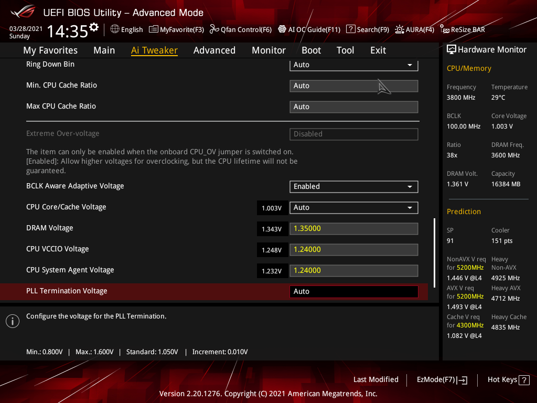Click the 151 pts cooler score
Screen dimensions: 537x403
click(502, 241)
